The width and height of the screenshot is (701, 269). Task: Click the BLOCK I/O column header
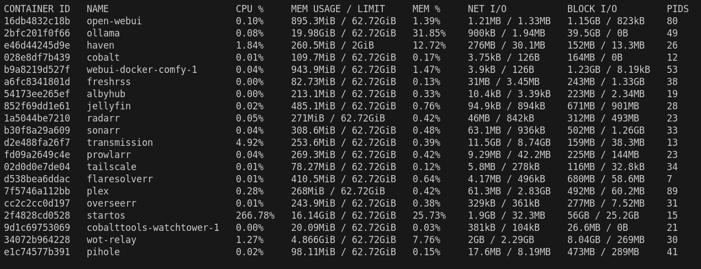coord(592,9)
